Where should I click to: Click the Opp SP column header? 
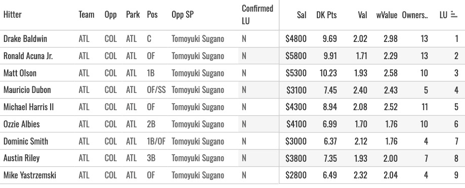(x=182, y=15)
